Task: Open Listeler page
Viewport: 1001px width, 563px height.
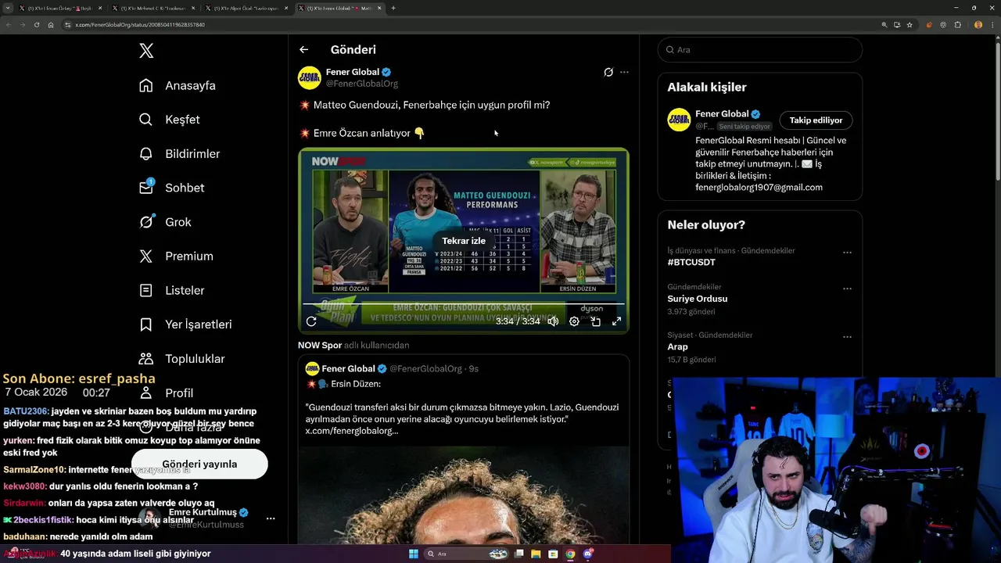Action: click(171, 290)
